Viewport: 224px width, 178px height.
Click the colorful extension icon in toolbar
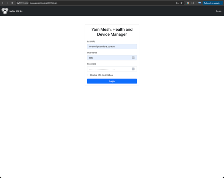click(x=188, y=3)
